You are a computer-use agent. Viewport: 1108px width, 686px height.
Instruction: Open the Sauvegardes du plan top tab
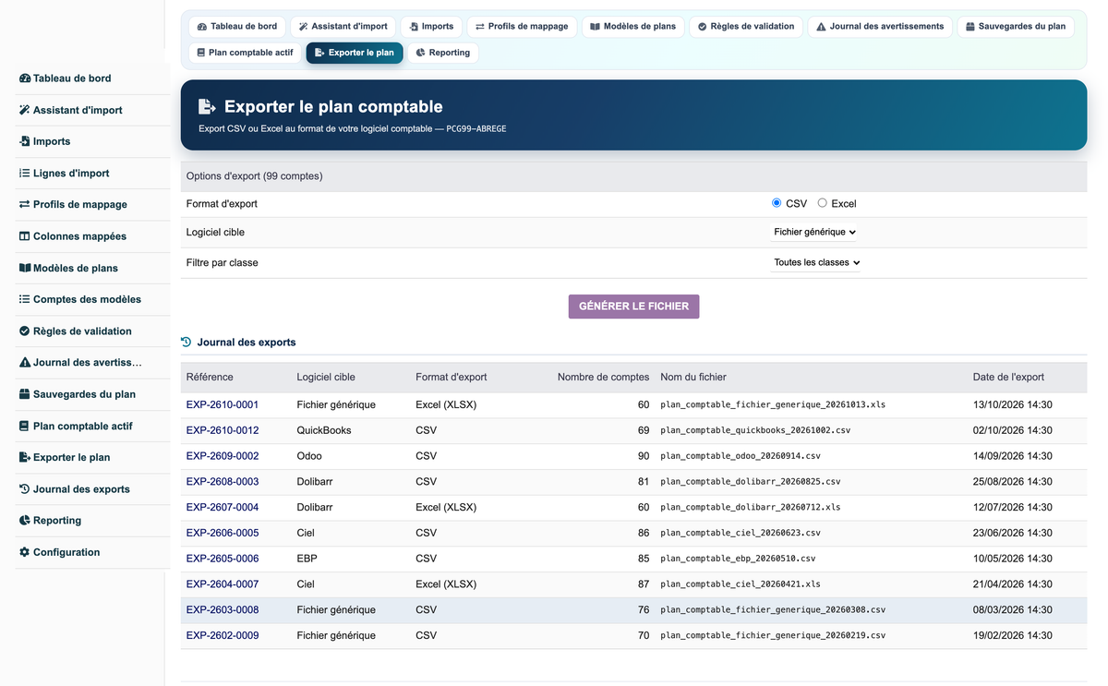[1016, 27]
